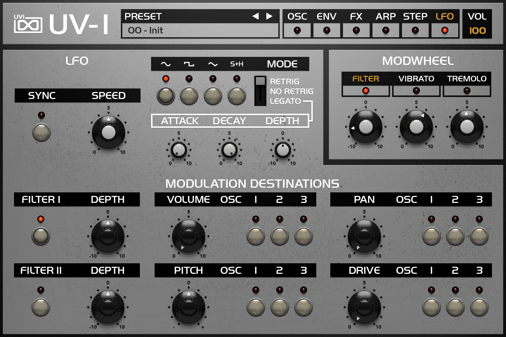
Task: Click the modwheel VIBRATO amount knob
Action: click(416, 127)
